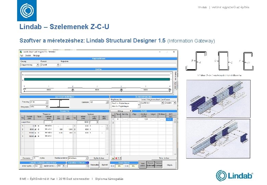Click the support type icon in Támaszok row 3
The width and height of the screenshot is (267, 185).
(35, 133)
